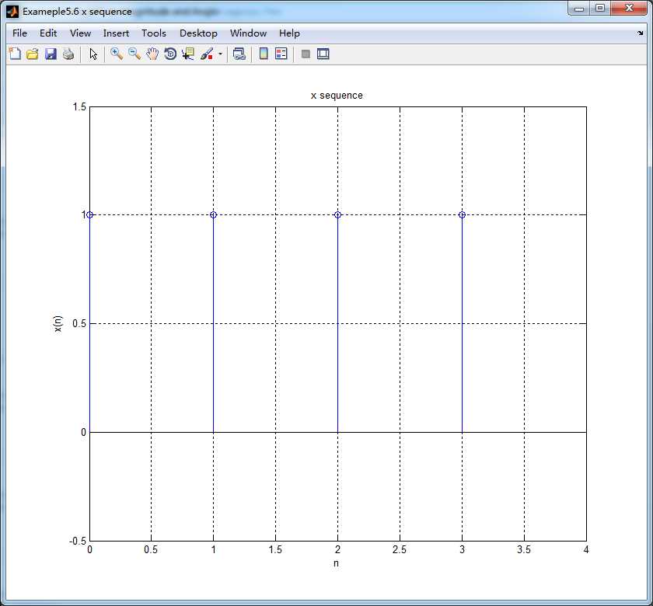Viewport: 653px width, 606px height.
Task: Click the y-axis label 'x(n)'
Action: pos(58,324)
